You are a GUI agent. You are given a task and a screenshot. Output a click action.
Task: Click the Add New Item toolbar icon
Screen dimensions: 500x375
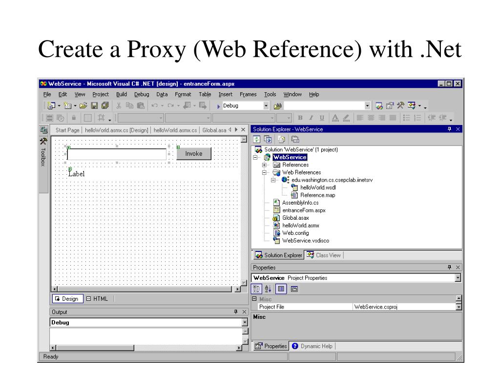[67, 105]
